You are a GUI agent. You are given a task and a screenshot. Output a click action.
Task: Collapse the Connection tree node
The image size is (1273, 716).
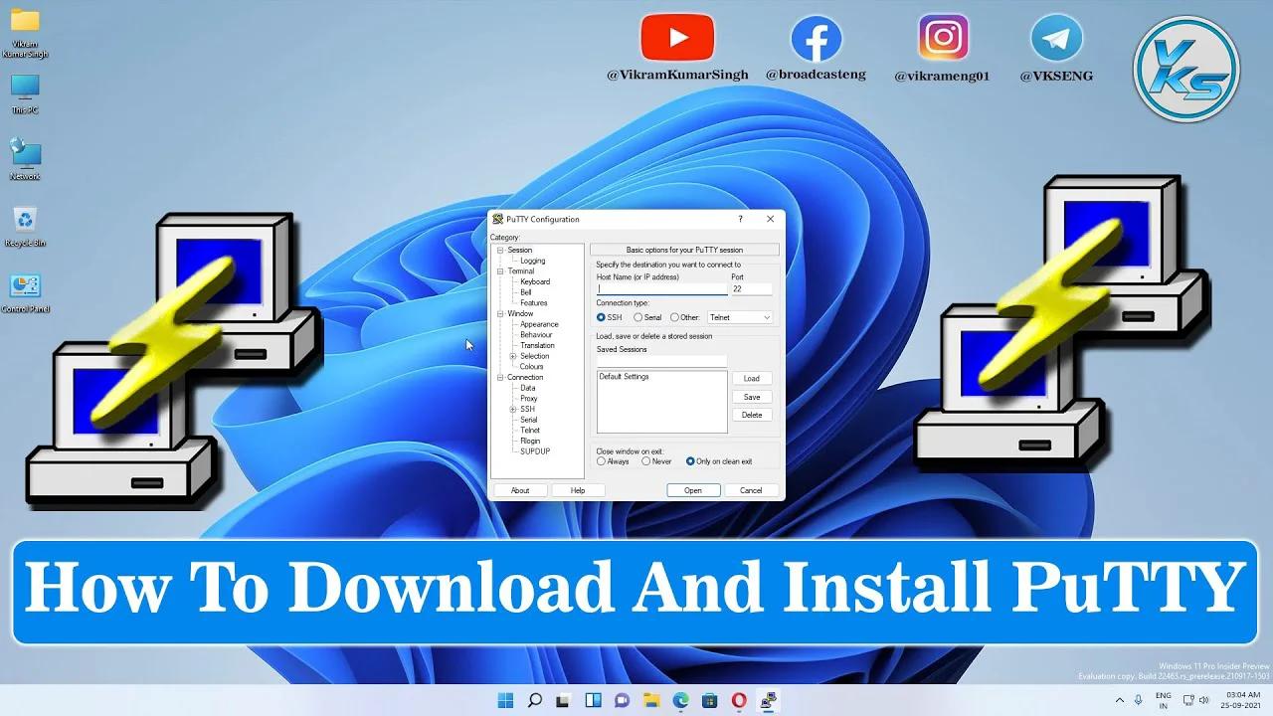click(x=500, y=377)
